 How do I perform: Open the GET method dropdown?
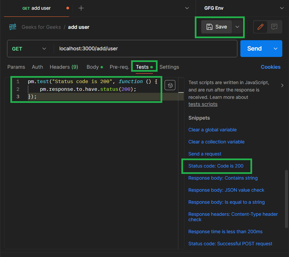[29, 49]
